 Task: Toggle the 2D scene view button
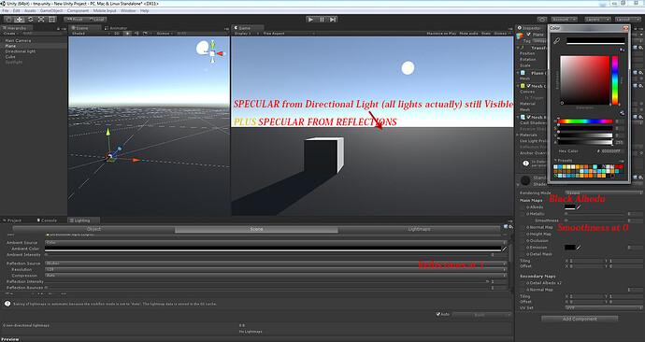[117, 34]
